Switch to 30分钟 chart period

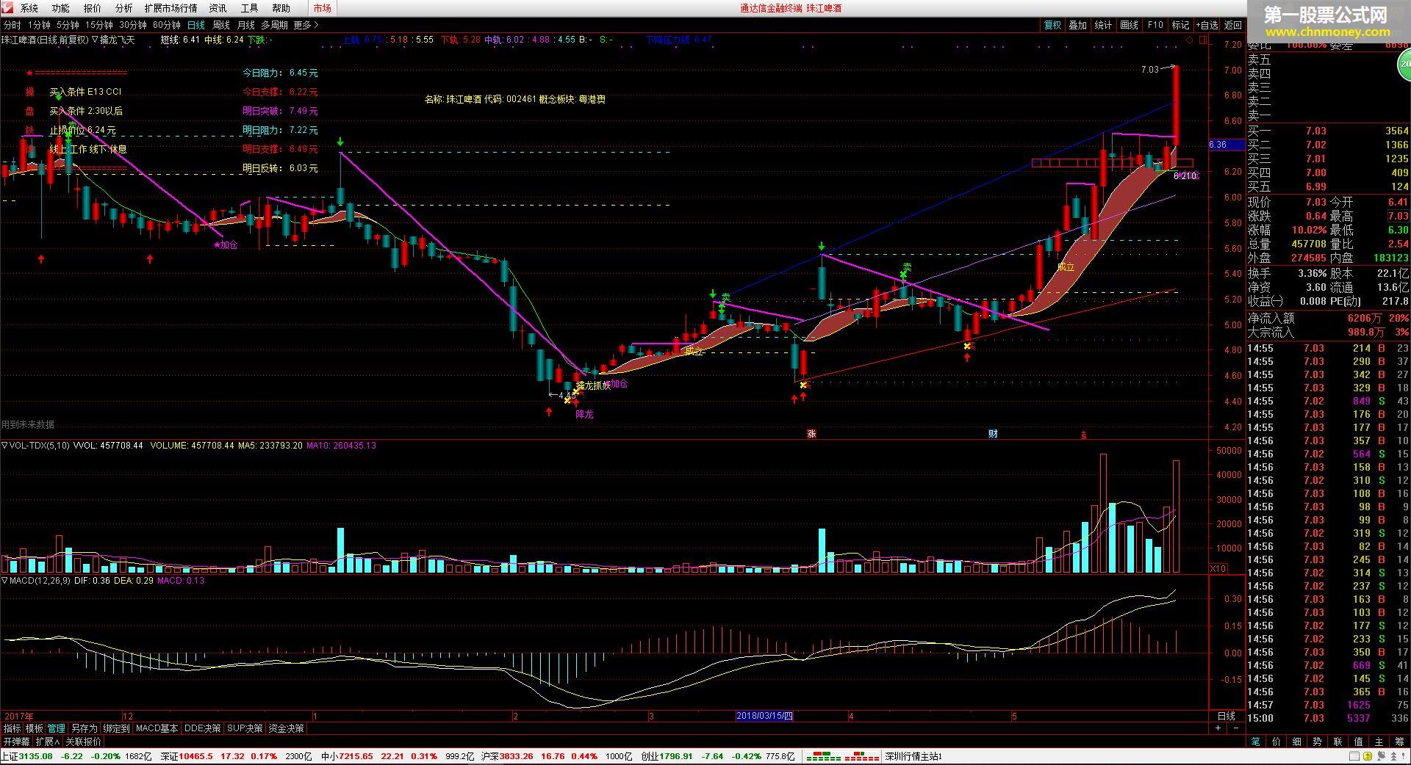(133, 25)
